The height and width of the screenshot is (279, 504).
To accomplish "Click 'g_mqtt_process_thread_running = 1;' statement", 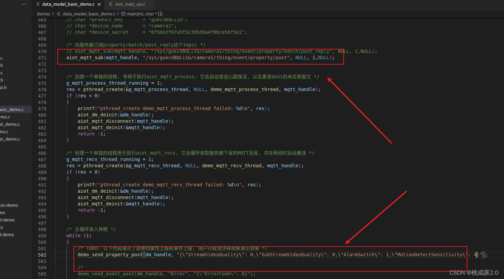I will click(114, 83).
